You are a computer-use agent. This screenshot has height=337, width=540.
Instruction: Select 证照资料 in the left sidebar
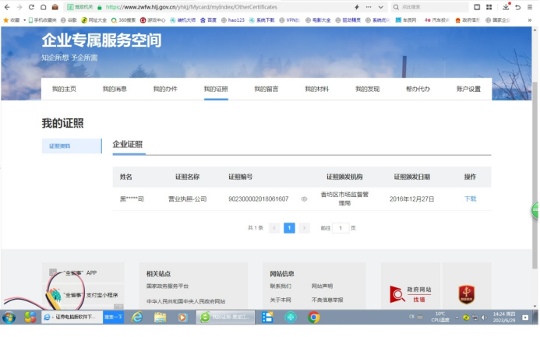click(x=71, y=146)
